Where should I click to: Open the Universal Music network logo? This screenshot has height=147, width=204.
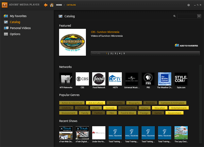(132, 79)
